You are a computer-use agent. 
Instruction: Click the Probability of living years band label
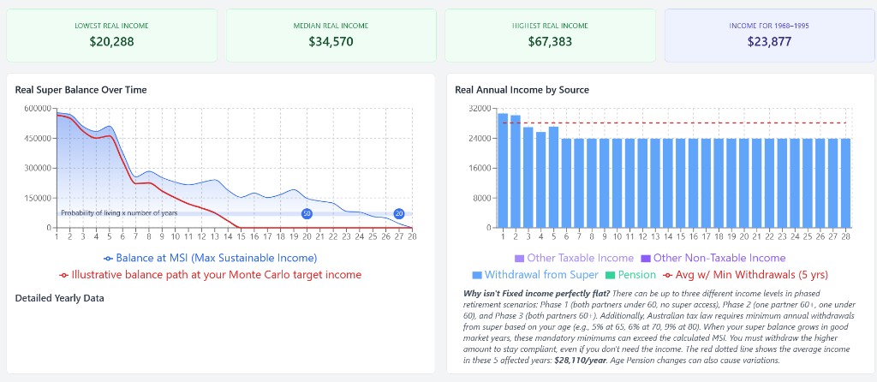tap(119, 213)
